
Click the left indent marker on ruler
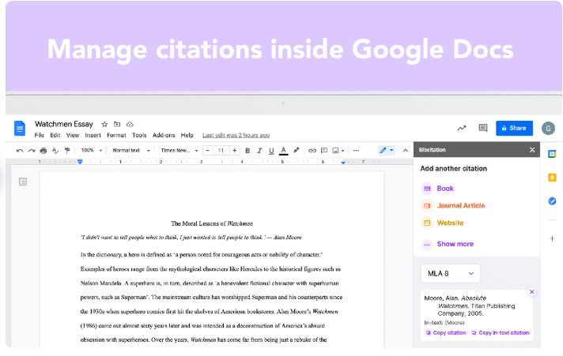point(80,162)
